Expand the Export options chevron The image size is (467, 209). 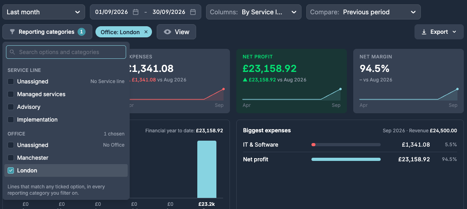point(454,32)
